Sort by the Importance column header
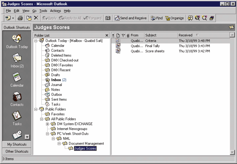237x164 pixels. tap(113, 35)
